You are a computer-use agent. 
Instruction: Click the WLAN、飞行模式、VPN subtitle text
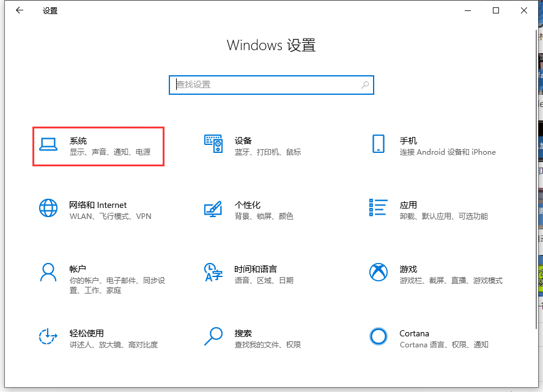(x=111, y=216)
